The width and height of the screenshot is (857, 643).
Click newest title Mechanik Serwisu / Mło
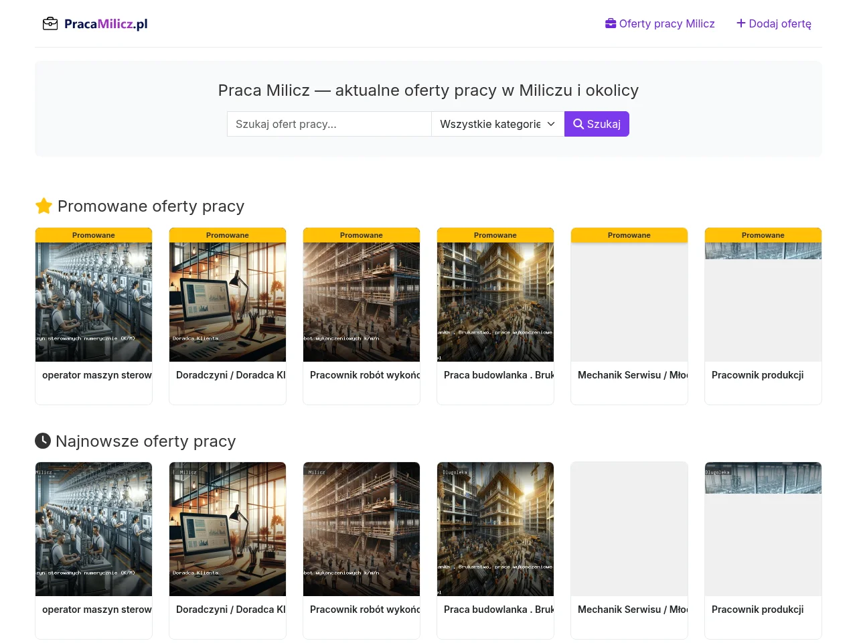click(633, 610)
